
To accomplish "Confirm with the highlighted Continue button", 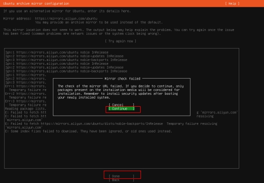I will click(122, 109).
